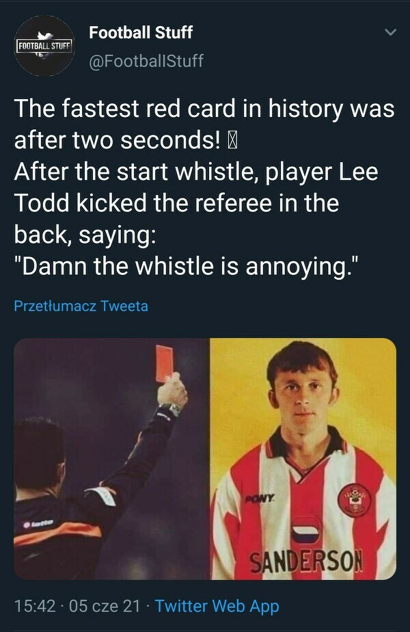
Task: Open the Twitter Web App source link
Action: [217, 605]
